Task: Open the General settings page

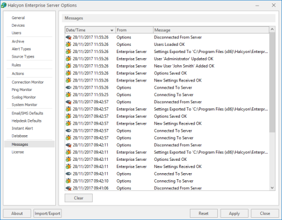Action: click(18, 18)
